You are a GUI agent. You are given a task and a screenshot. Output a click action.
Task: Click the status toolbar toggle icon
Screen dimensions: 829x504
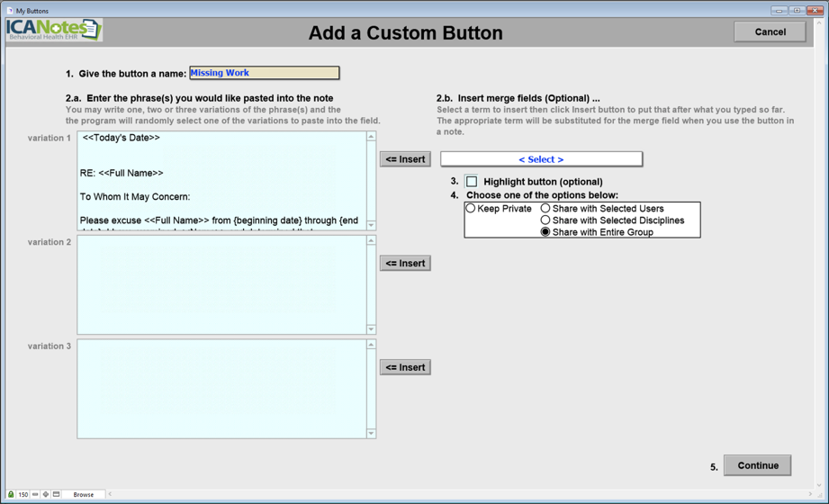tap(57, 494)
